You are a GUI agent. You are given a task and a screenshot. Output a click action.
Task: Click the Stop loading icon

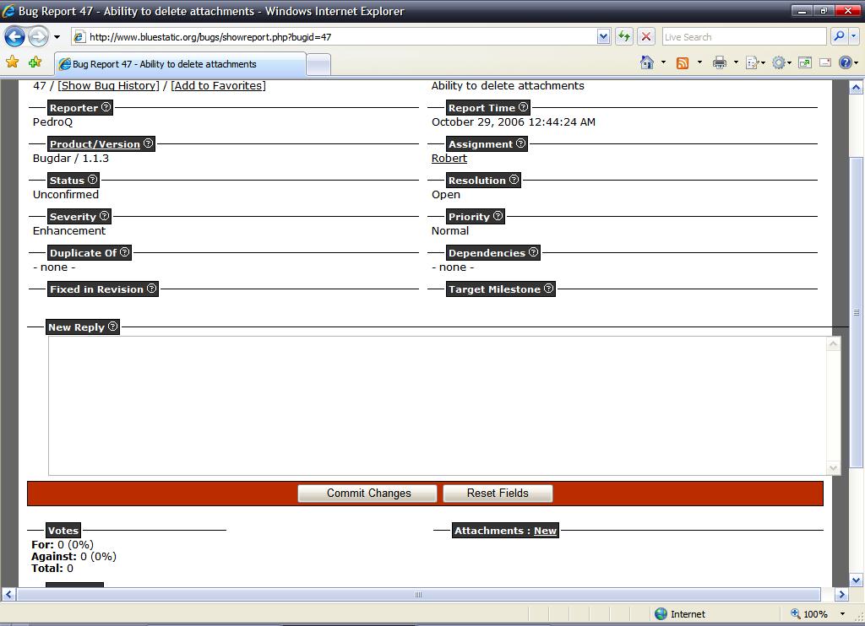[x=646, y=36]
